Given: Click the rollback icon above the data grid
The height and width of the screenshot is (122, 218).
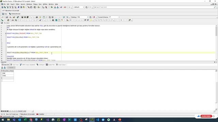Looking at the screenshot, I should [5, 68].
